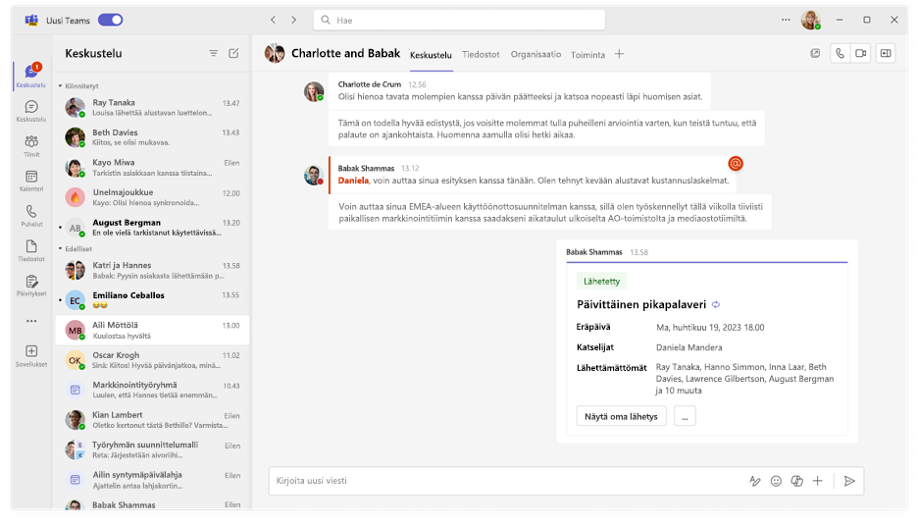Collapse the Edelliset section
Image resolution: width=918 pixels, height=525 pixels.
[75, 249]
